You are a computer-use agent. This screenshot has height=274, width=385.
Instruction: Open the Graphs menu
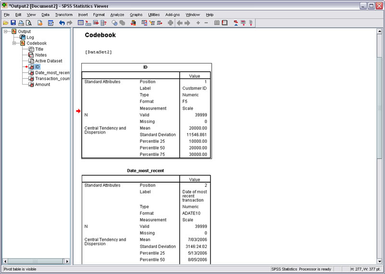coord(136,15)
